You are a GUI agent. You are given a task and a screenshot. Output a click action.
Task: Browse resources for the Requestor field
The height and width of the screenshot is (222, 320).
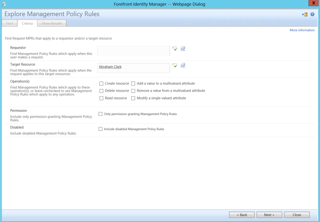[x=183, y=49]
